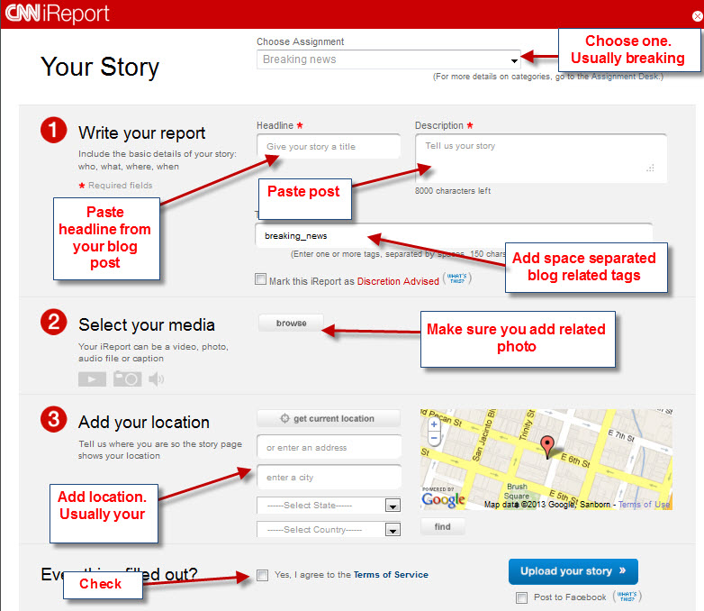Screen dimensions: 704x611
Task: Click the 'Add your location' heading
Action: pyautogui.click(x=144, y=422)
